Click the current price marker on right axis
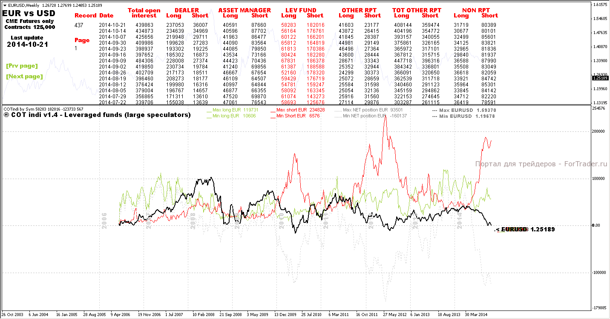This screenshot has height=319, width=610. tap(600, 78)
